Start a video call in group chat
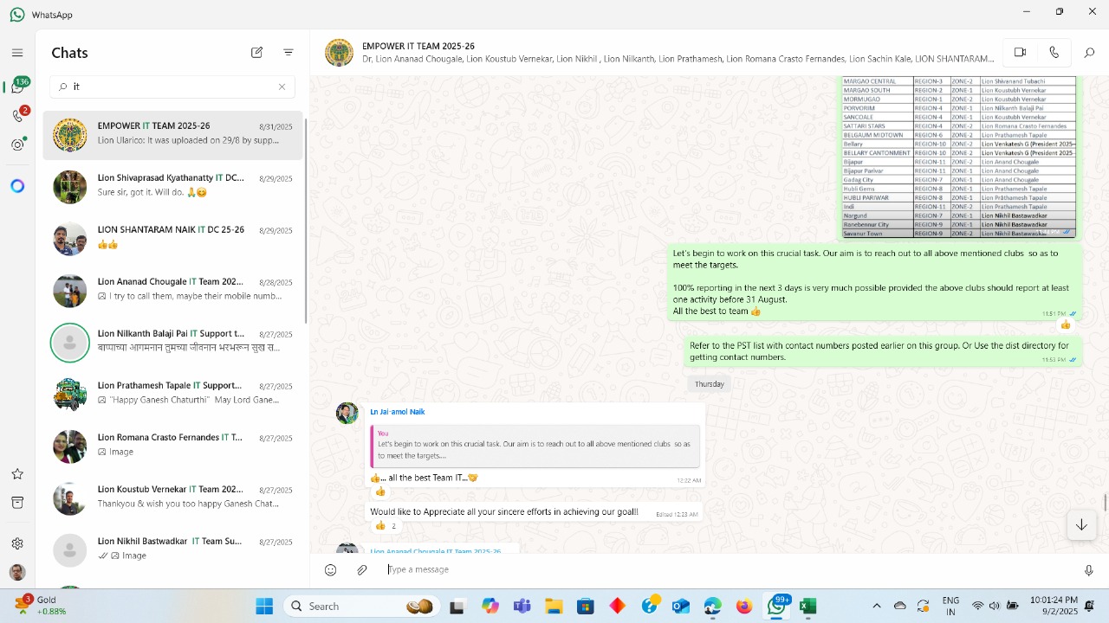 1020,53
